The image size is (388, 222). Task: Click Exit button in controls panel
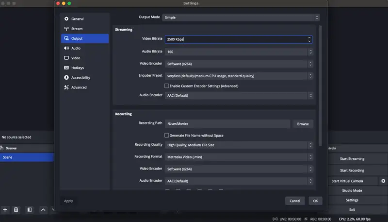tap(352, 209)
